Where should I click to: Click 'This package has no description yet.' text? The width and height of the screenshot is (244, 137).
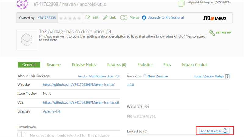pos(76,32)
